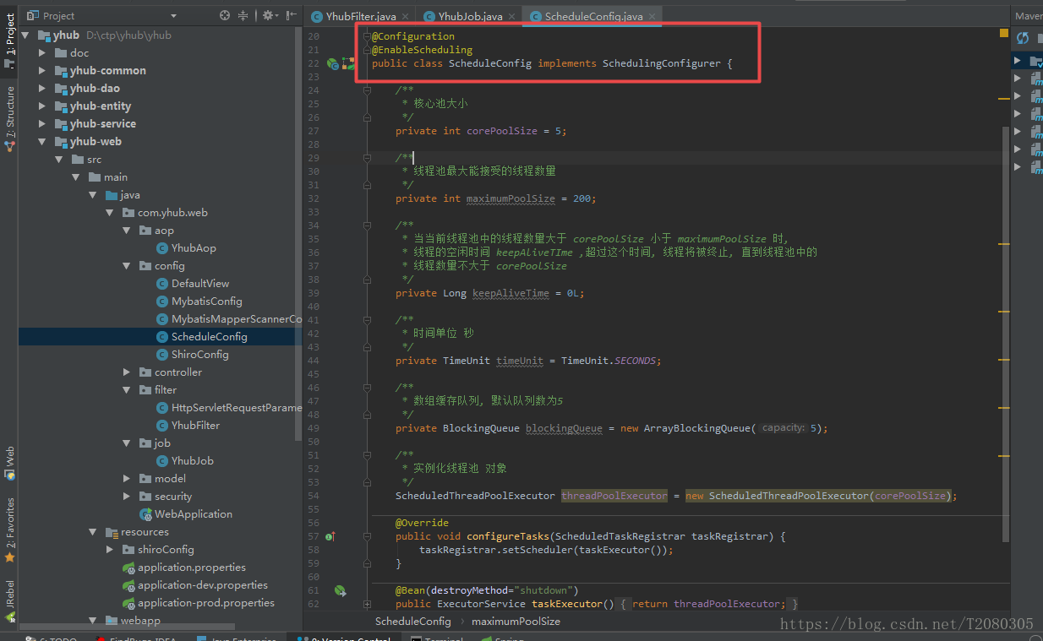Click the Spring bean gutter icon on line 61

(340, 590)
